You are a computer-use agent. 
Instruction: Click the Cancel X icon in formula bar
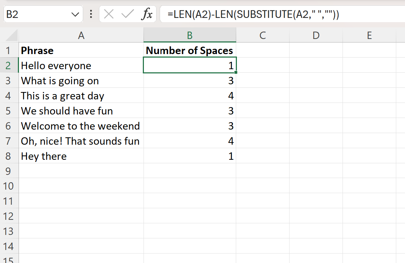coord(109,14)
